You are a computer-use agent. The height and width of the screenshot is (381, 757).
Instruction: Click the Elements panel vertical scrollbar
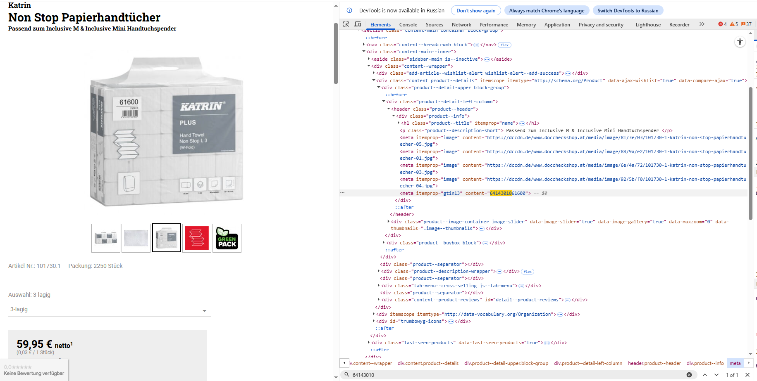(x=750, y=154)
